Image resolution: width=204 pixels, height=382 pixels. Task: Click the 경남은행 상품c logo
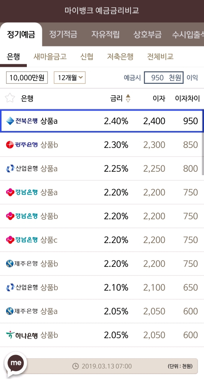[x=22, y=240]
